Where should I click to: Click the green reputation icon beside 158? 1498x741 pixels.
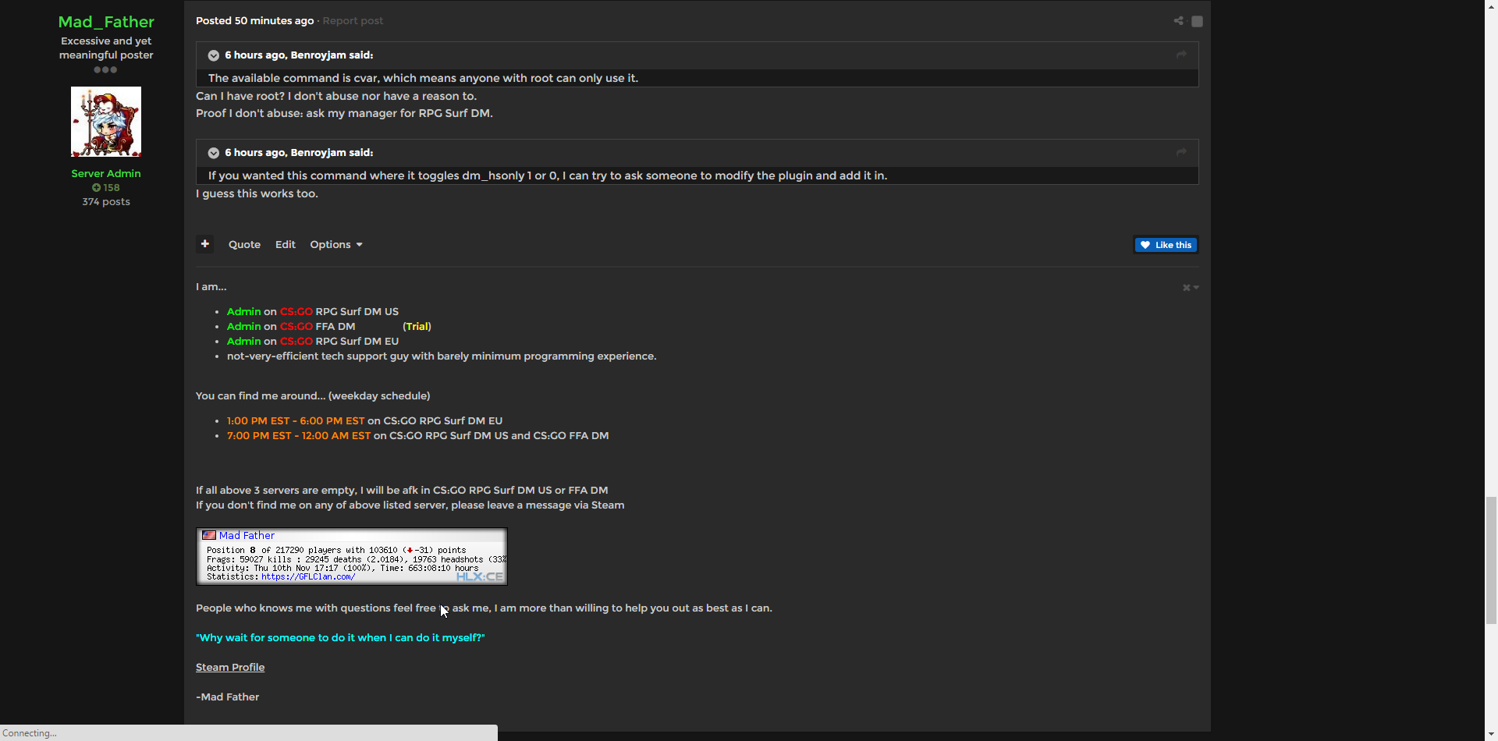click(x=97, y=188)
